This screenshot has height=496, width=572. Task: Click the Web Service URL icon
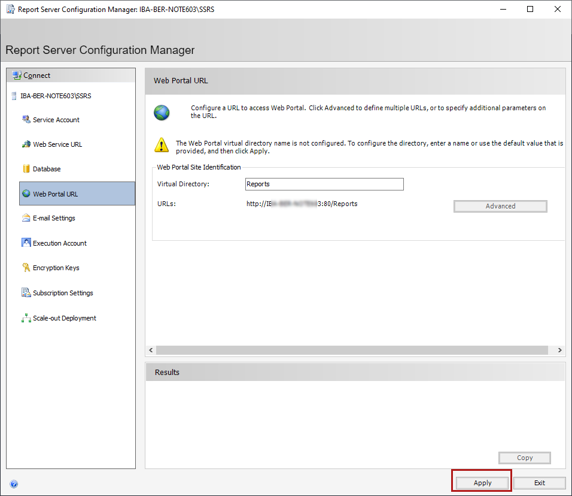click(x=26, y=144)
